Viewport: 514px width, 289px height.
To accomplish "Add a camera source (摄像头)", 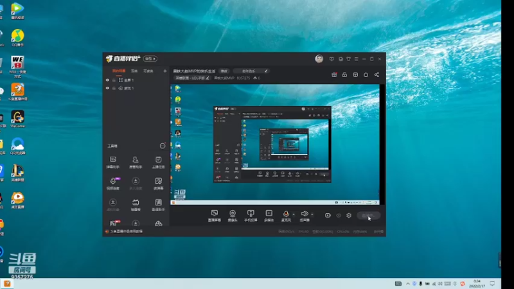I will click(233, 216).
